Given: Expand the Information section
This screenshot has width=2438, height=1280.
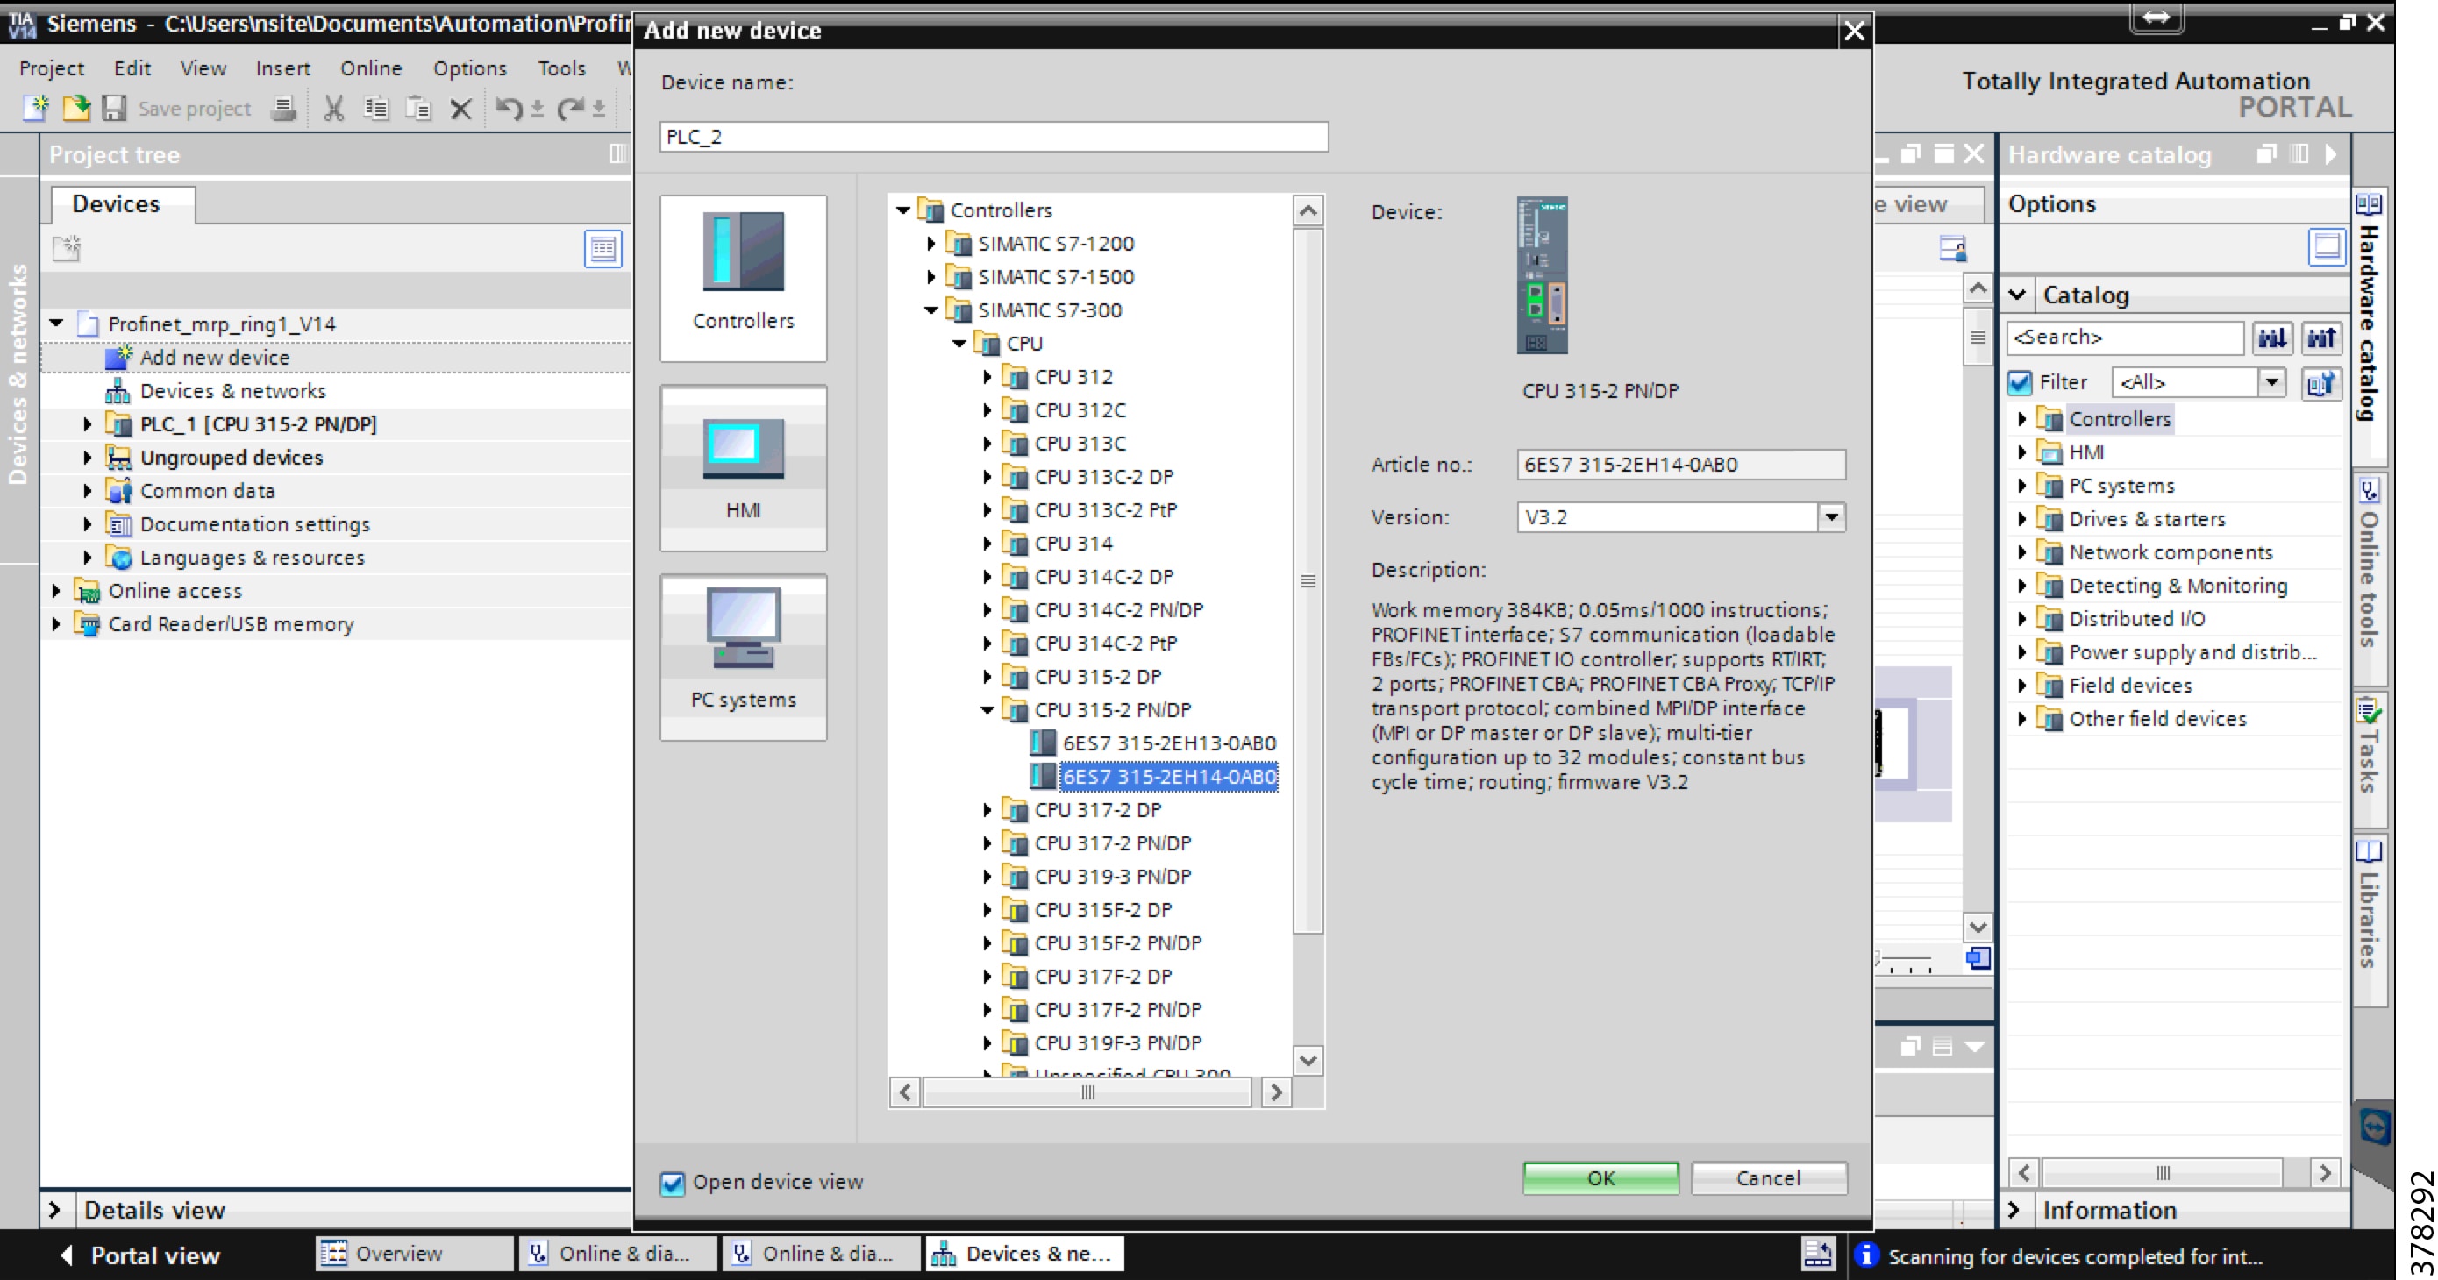Looking at the screenshot, I should (x=2014, y=1211).
